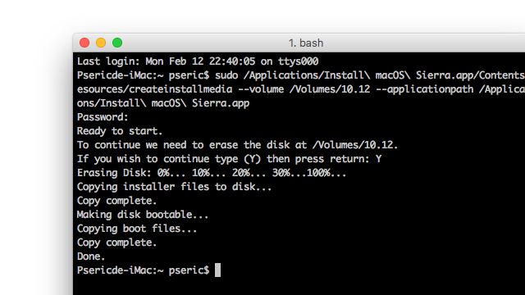This screenshot has width=525, height=295.
Task: Click the 'Erasing Disk' progress line
Action: pos(212,173)
